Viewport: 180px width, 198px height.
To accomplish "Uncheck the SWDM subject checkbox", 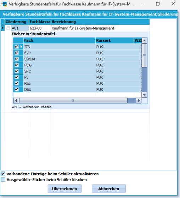I will [x=16, y=59].
